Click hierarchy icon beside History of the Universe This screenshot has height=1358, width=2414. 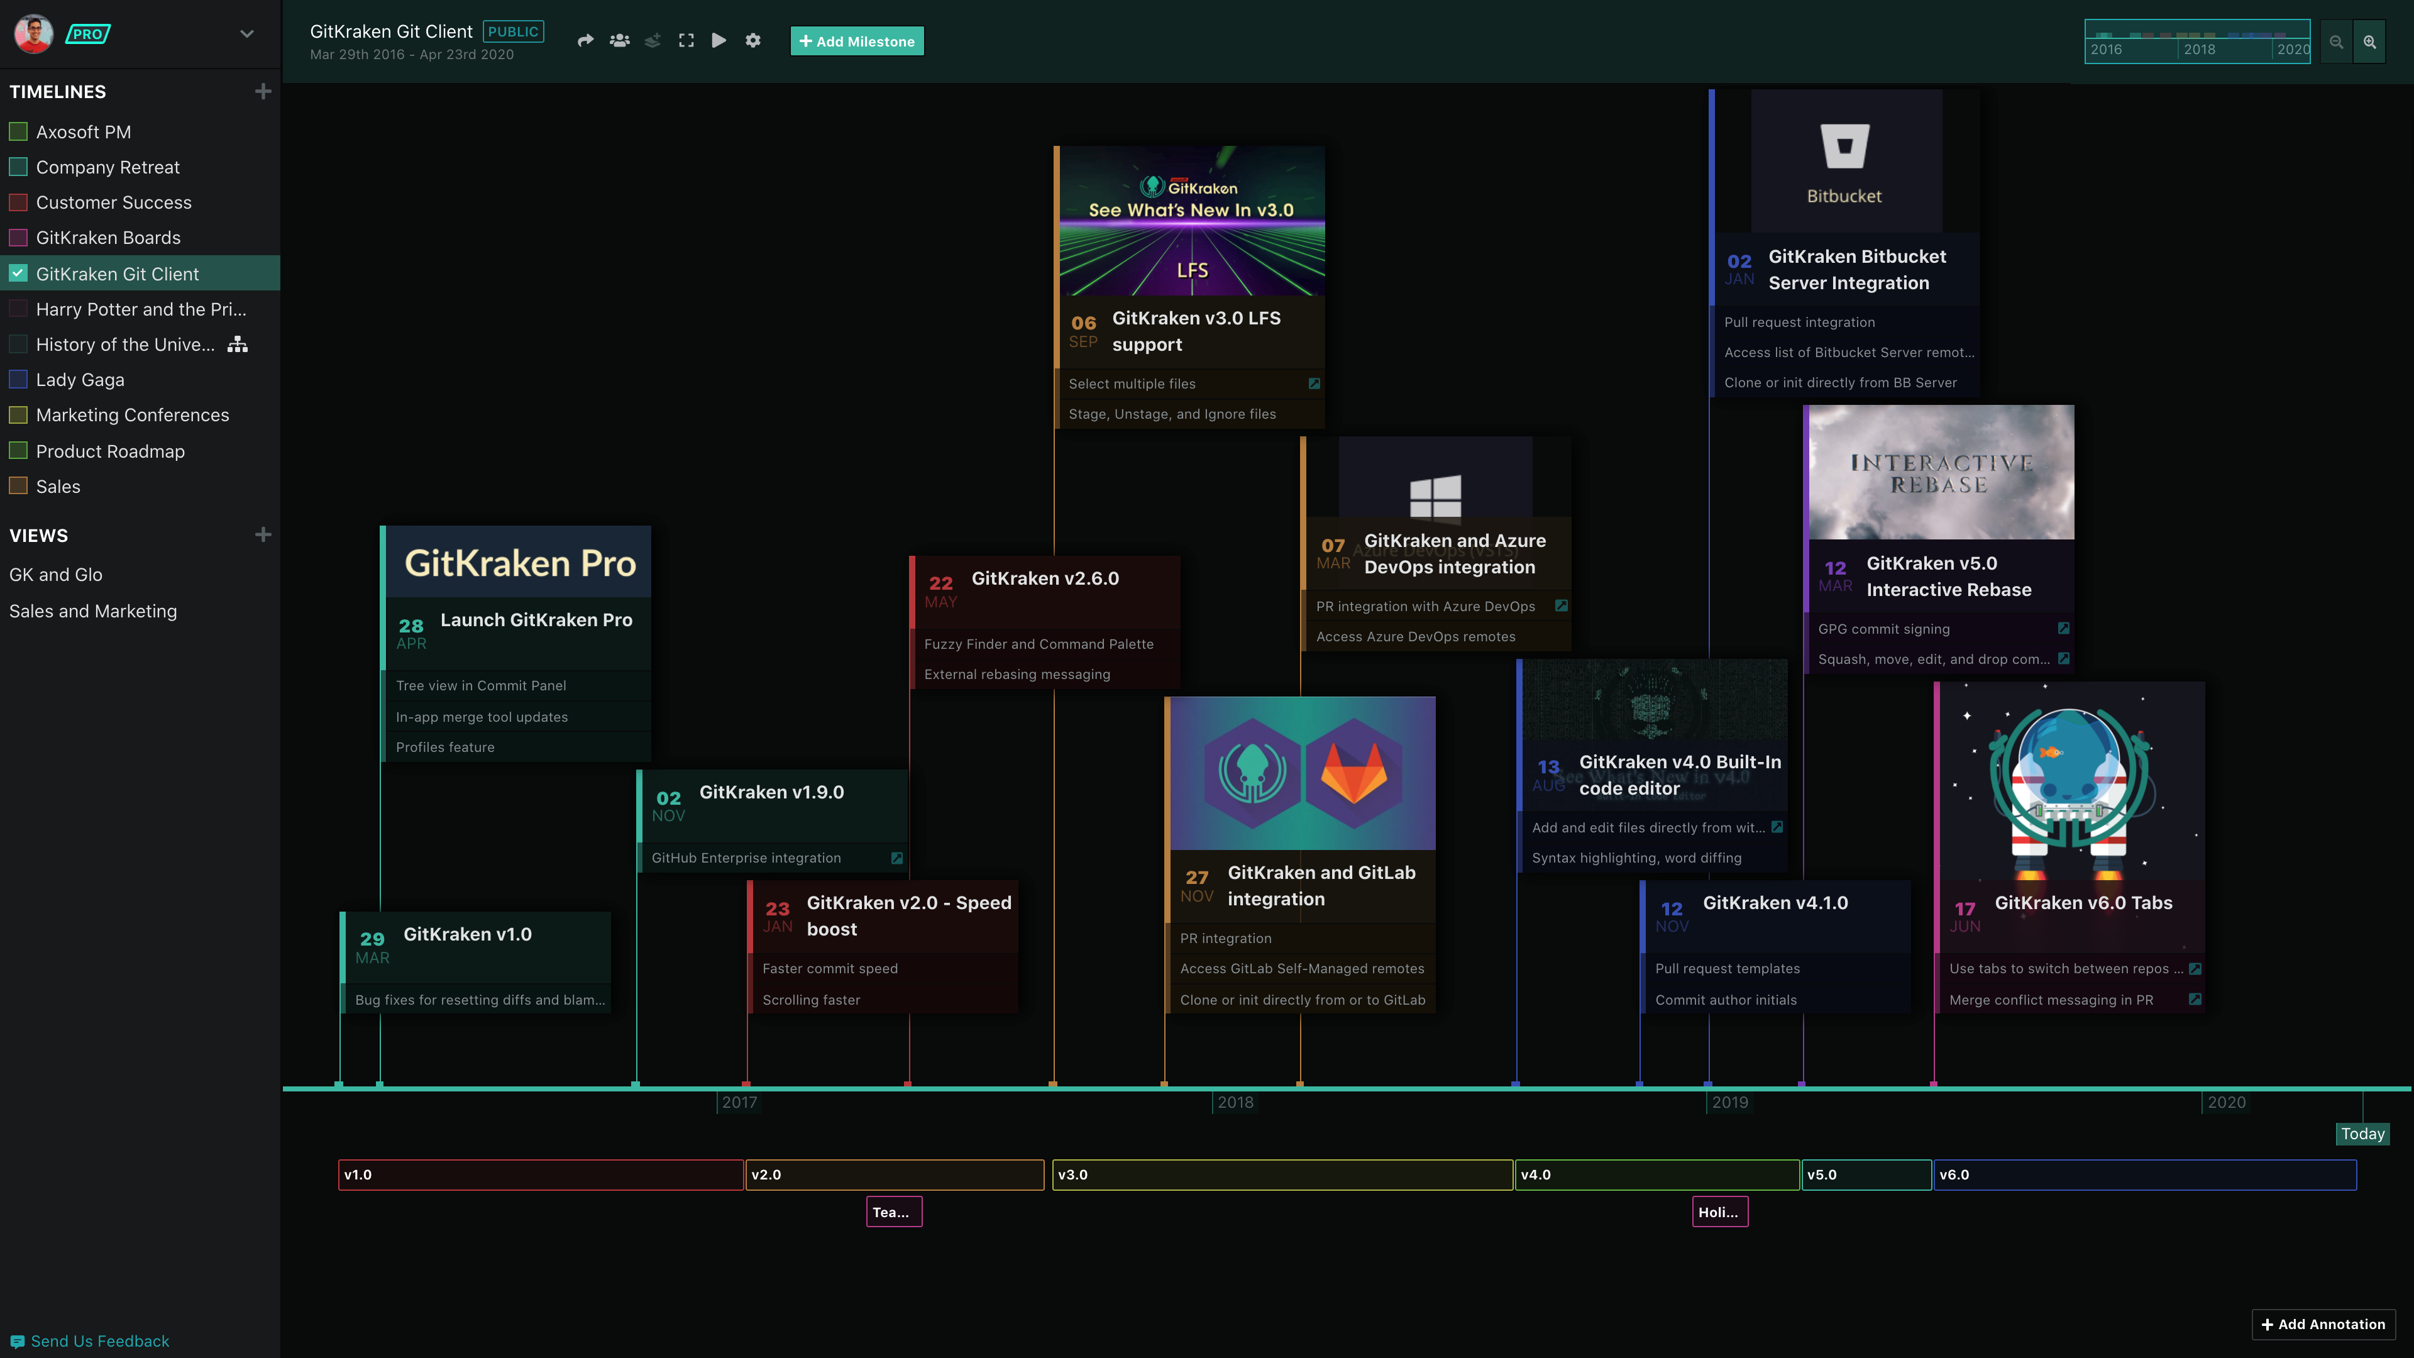pos(238,344)
